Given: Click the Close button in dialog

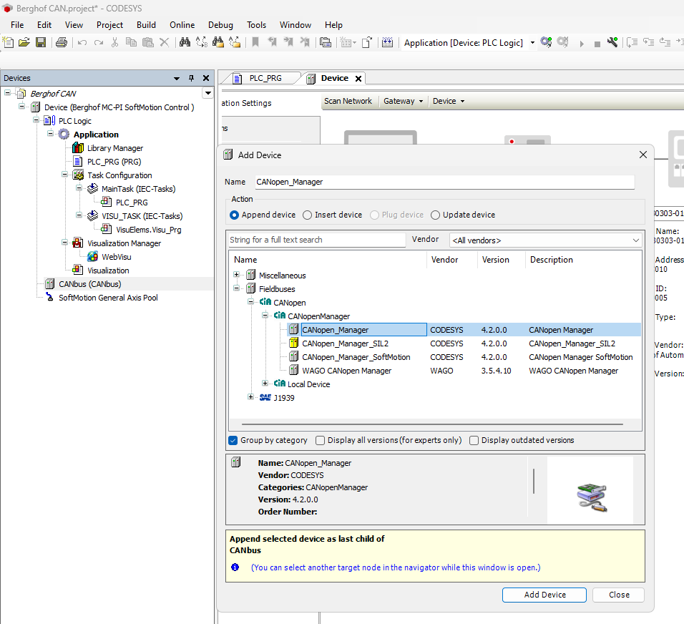Looking at the screenshot, I should (619, 595).
